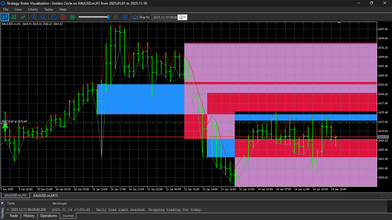Stop the strategy tester run
The width and height of the screenshot is (392, 220).
pyautogui.click(x=63, y=17)
